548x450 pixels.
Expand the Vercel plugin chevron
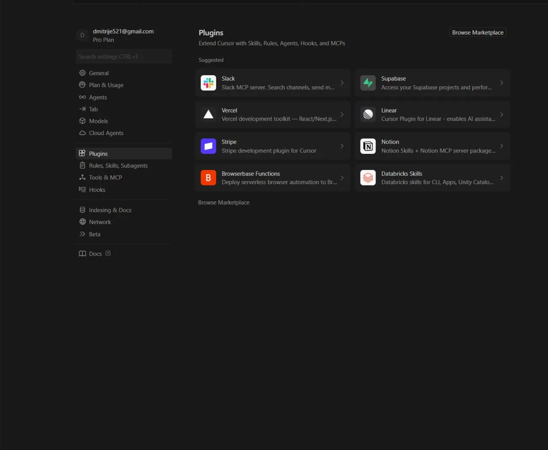point(342,115)
